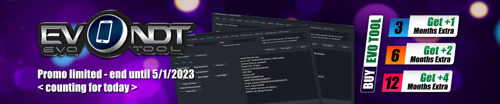Click Tech Support button in rightmost window
This screenshot has height=104, width=500.
click(x=328, y=45)
